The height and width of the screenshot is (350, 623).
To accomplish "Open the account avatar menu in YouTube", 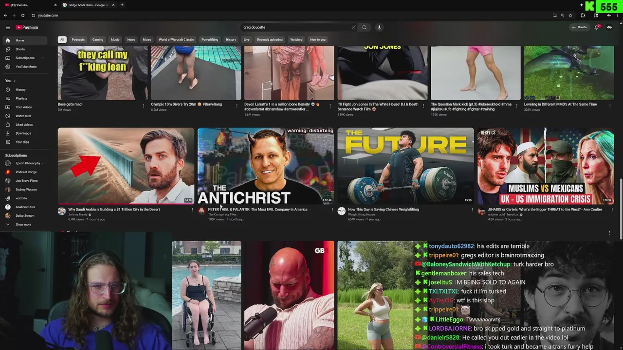I will tap(609, 27).
